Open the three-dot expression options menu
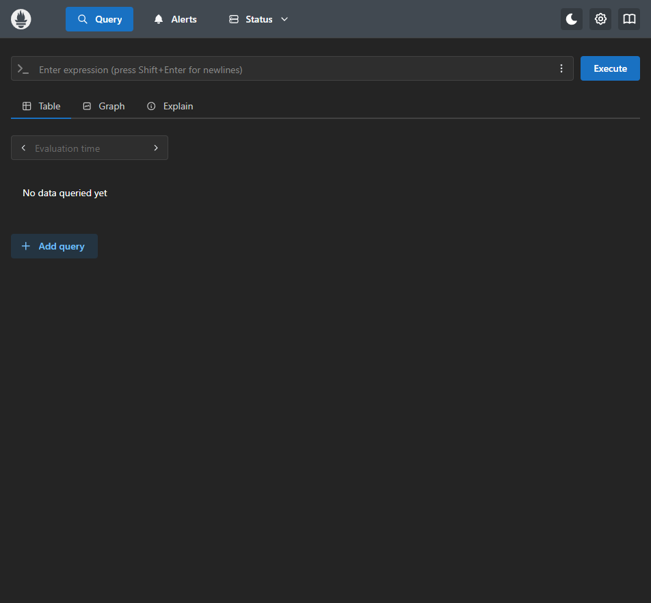The height and width of the screenshot is (603, 651). [x=561, y=68]
